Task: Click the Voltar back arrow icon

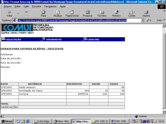Action: [9, 12]
